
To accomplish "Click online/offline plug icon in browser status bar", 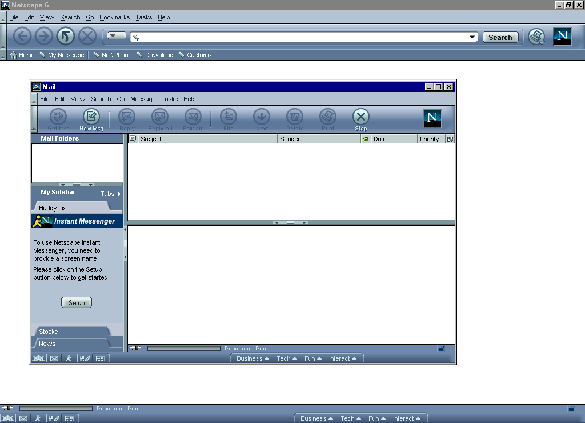I will (7, 409).
